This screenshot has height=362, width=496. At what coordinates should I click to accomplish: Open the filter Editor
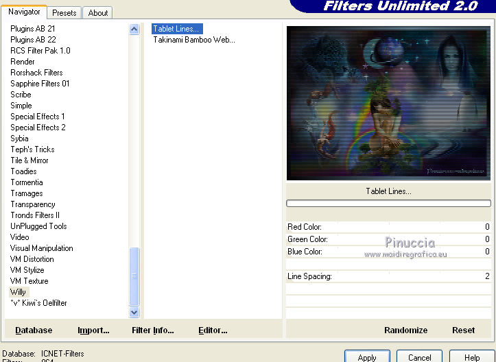213,330
